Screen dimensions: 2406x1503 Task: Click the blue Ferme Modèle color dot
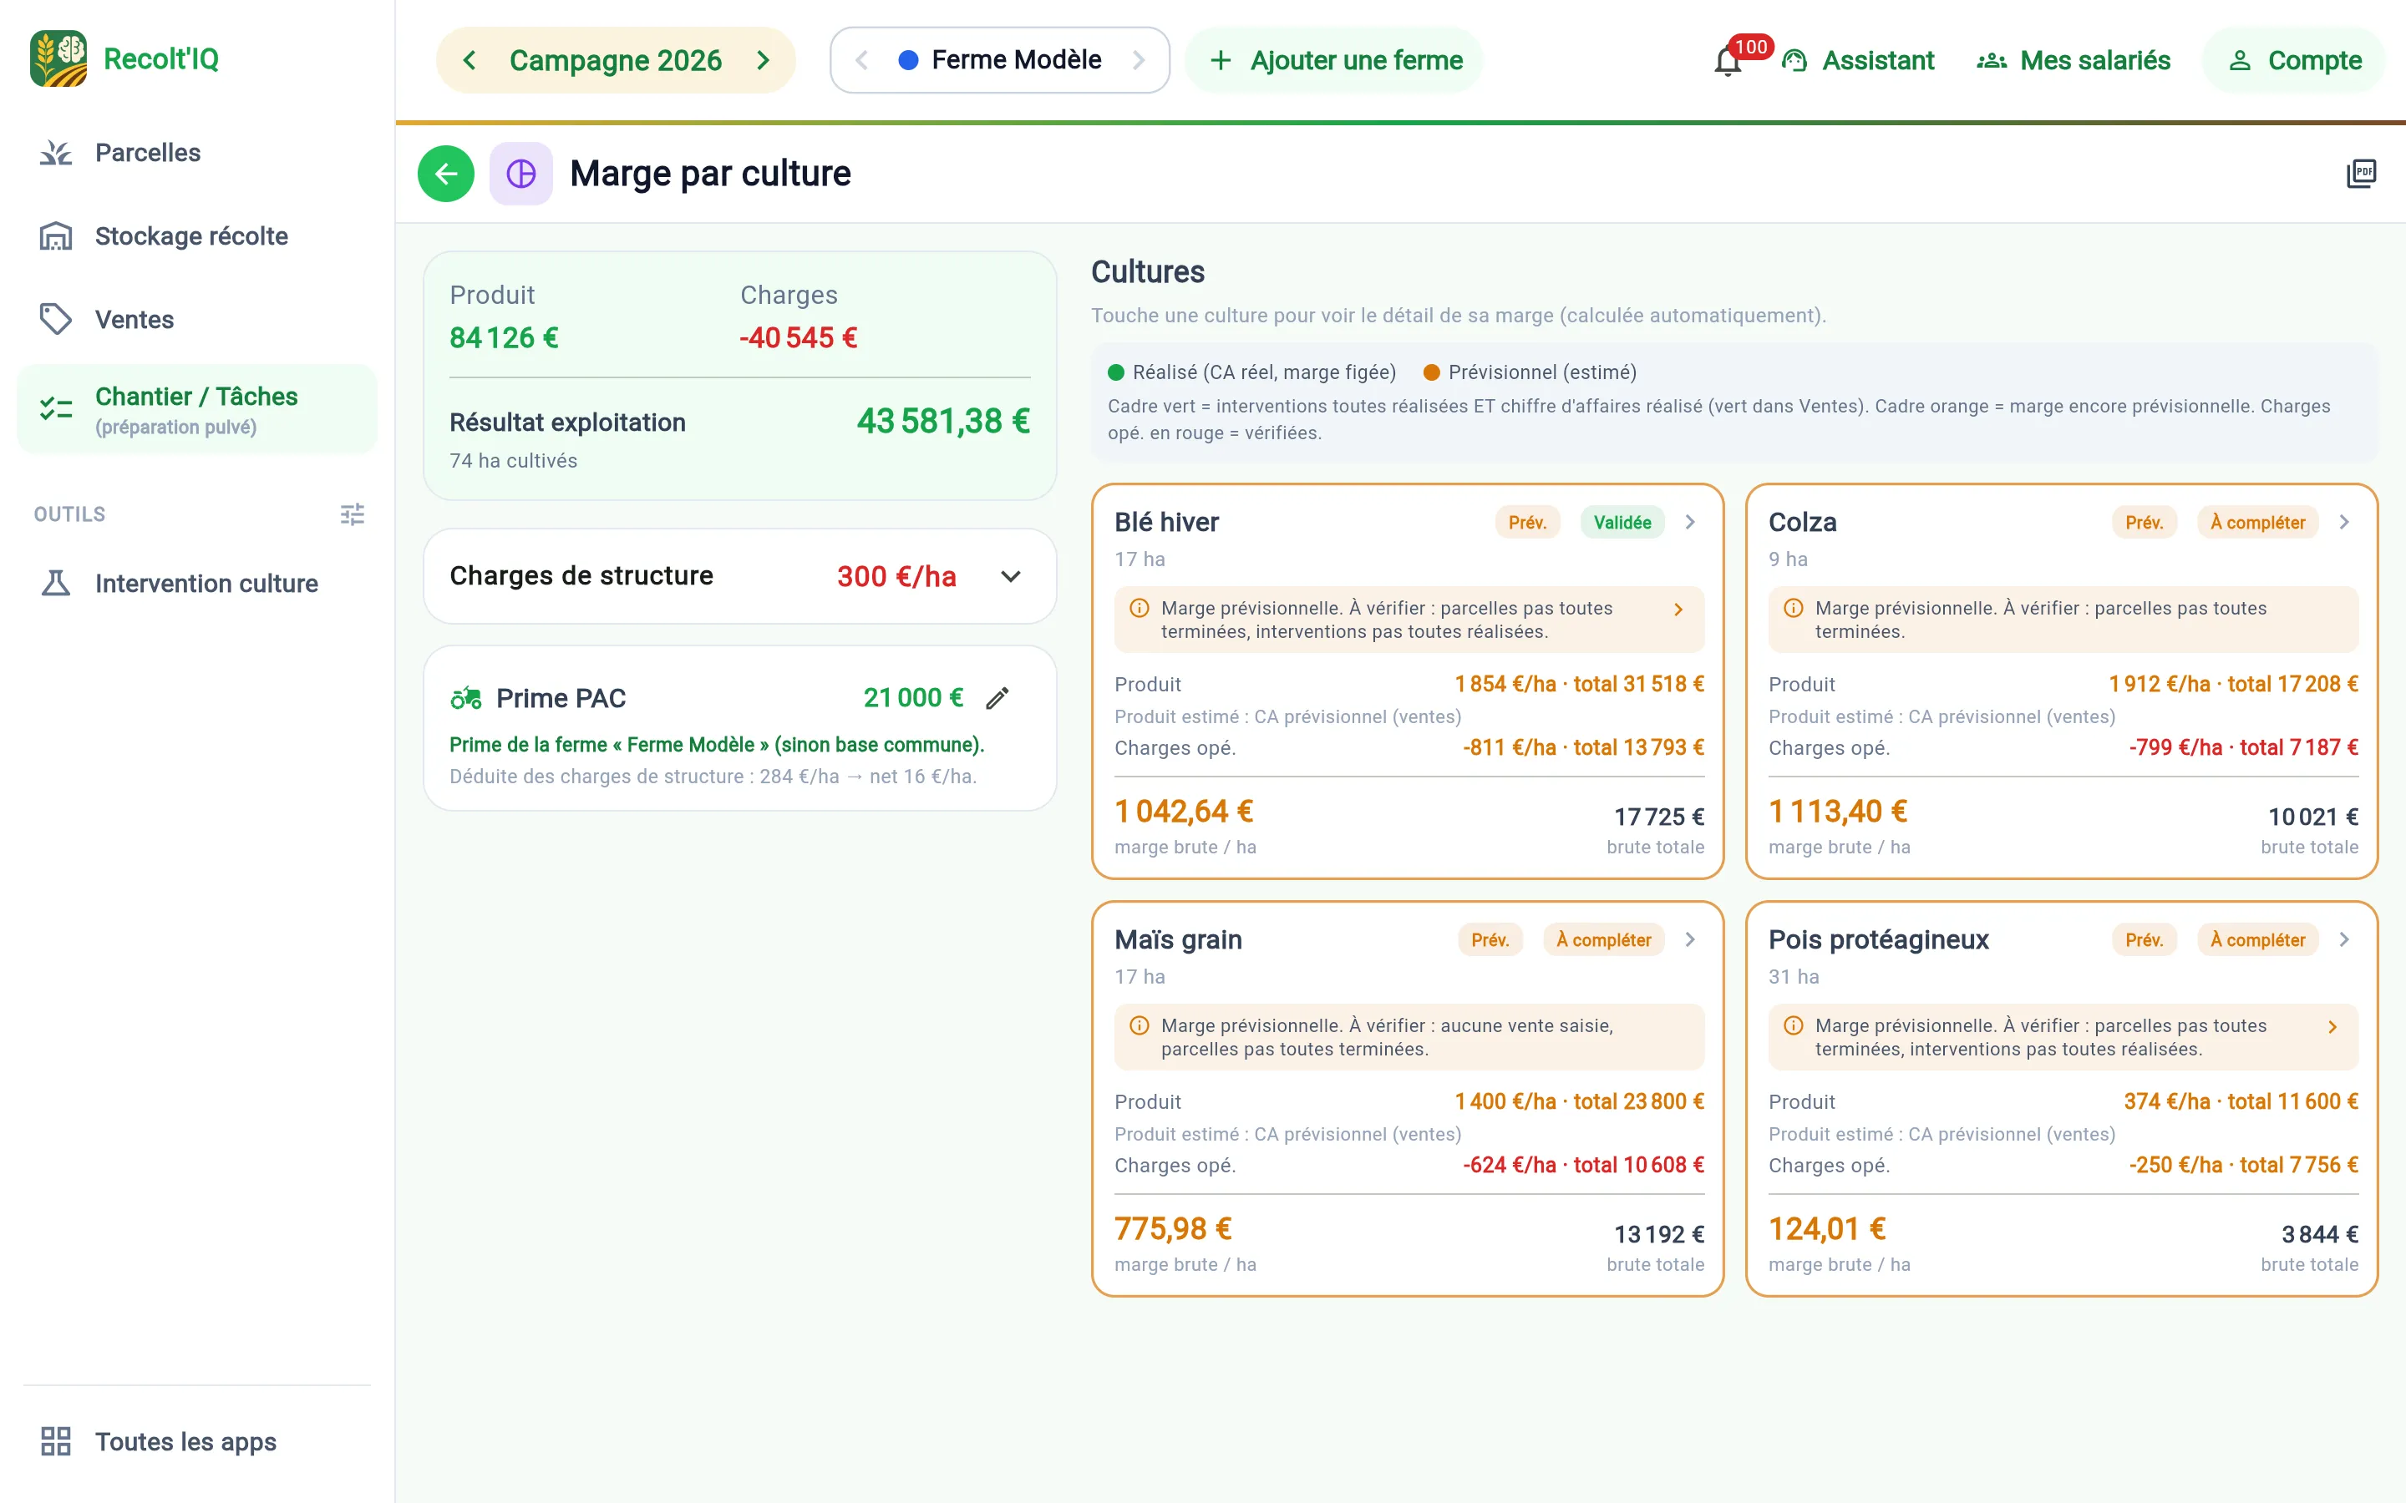(908, 61)
